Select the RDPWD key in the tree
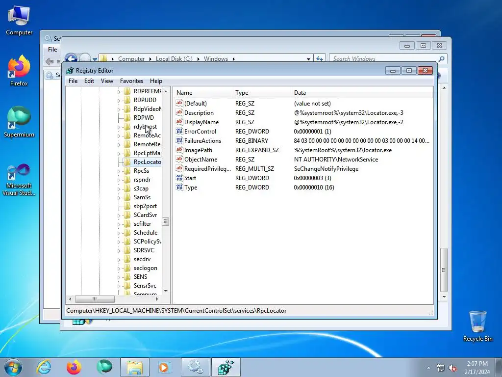 click(x=144, y=118)
